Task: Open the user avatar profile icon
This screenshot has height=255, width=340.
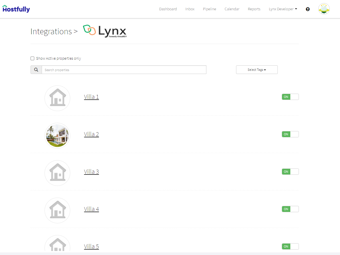Action: coord(324,9)
